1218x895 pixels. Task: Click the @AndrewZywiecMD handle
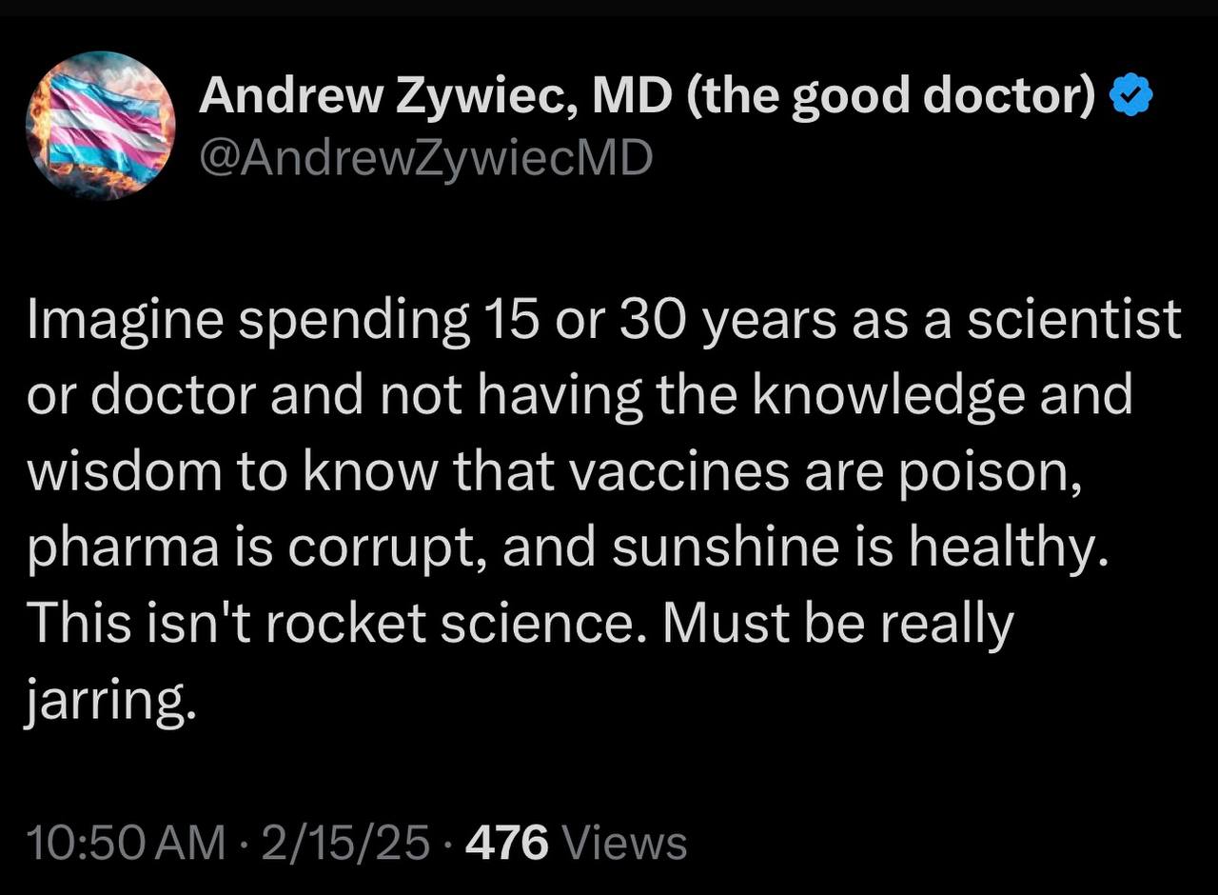(426, 158)
